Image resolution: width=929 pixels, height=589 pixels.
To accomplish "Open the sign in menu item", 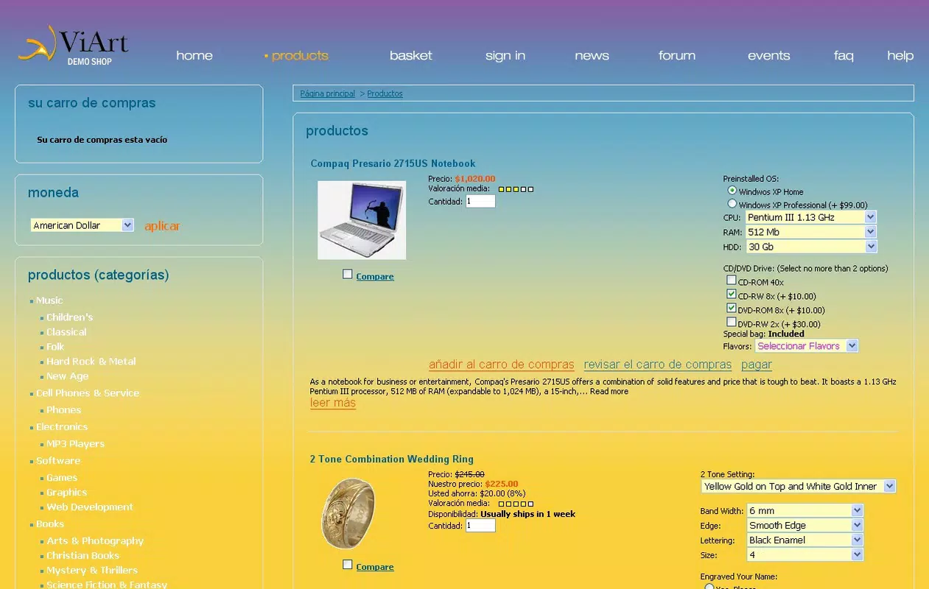I will [x=505, y=55].
